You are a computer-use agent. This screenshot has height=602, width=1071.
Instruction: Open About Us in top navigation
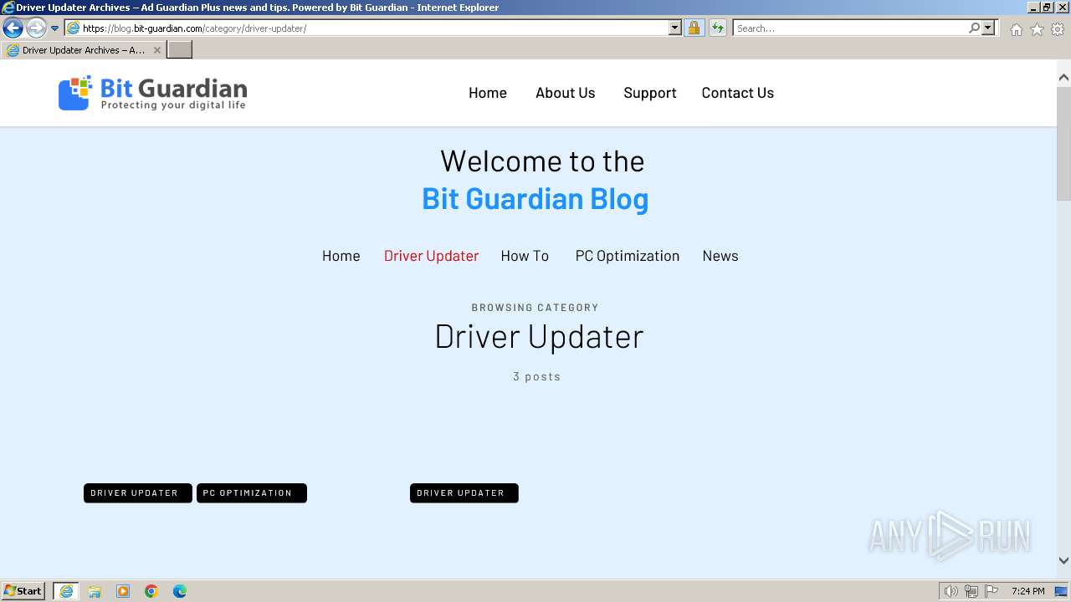tap(566, 93)
